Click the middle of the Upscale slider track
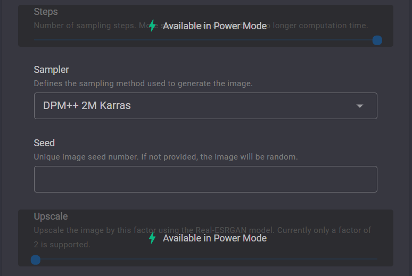 (x=205, y=260)
